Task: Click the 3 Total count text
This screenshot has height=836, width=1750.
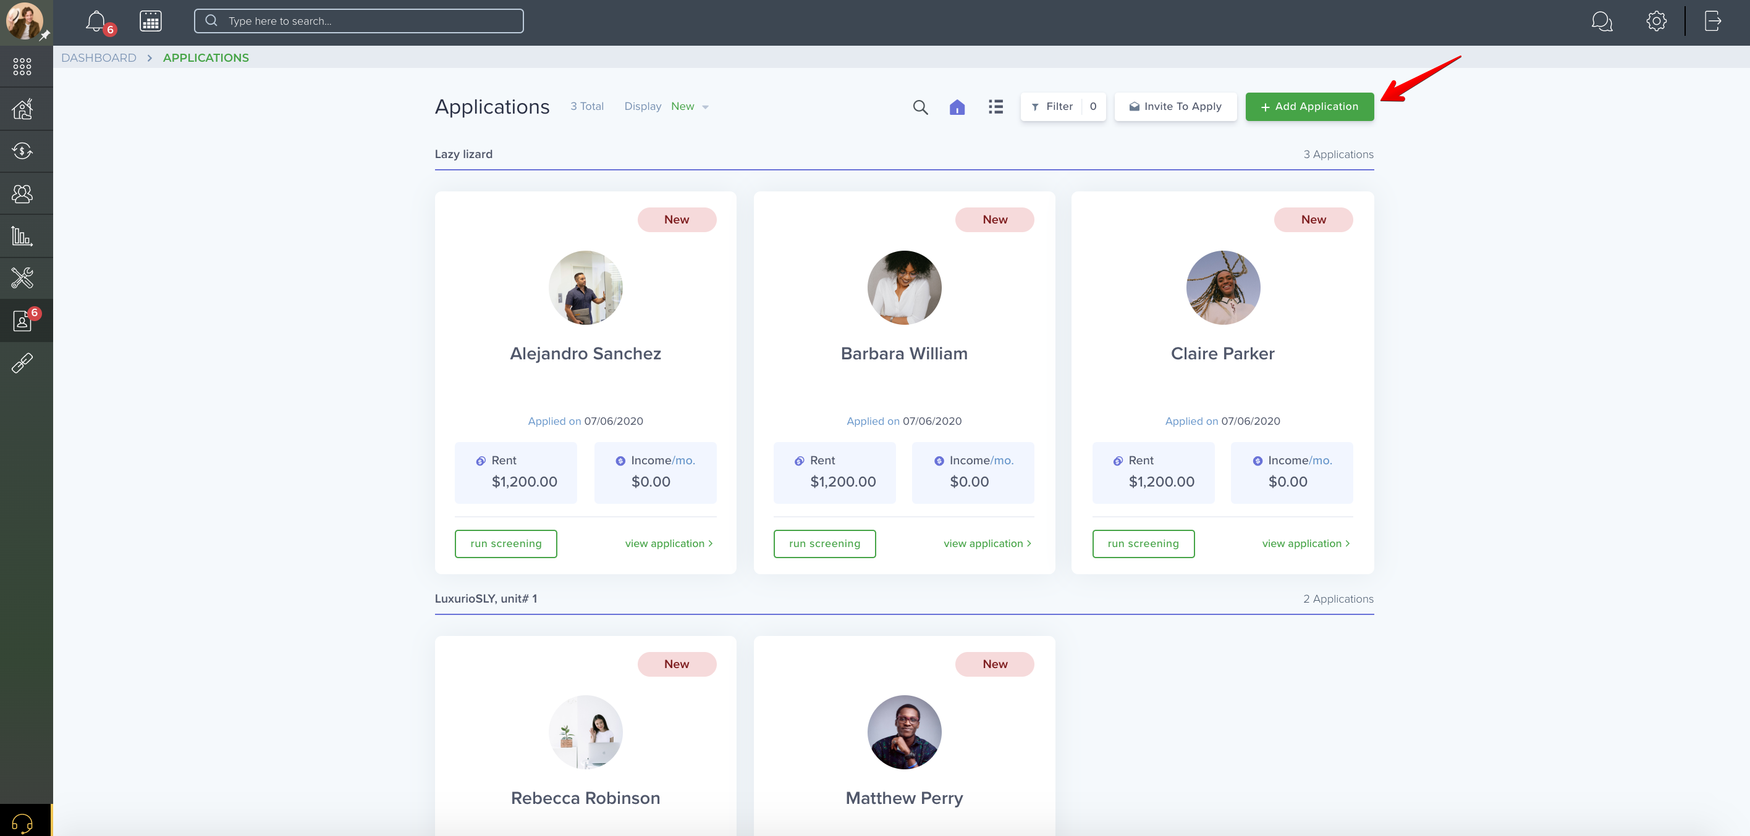Action: click(x=587, y=107)
